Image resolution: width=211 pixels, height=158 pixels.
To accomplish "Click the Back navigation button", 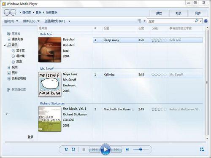I will [7, 13].
